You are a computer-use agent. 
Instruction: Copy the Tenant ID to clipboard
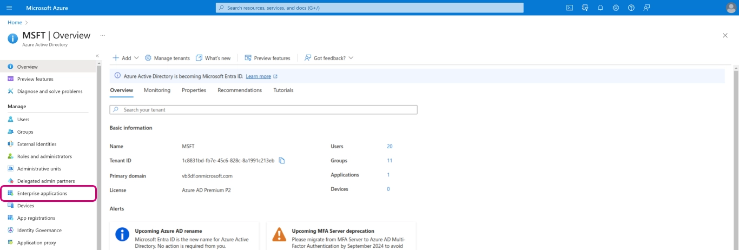(282, 161)
